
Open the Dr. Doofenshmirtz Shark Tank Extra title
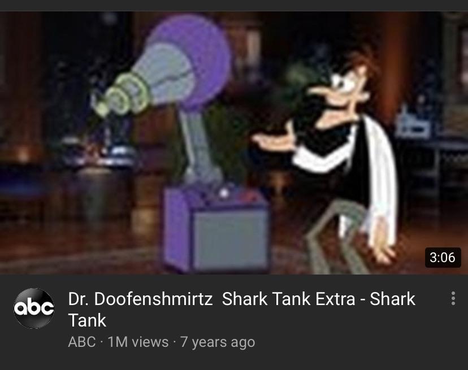pos(241,310)
